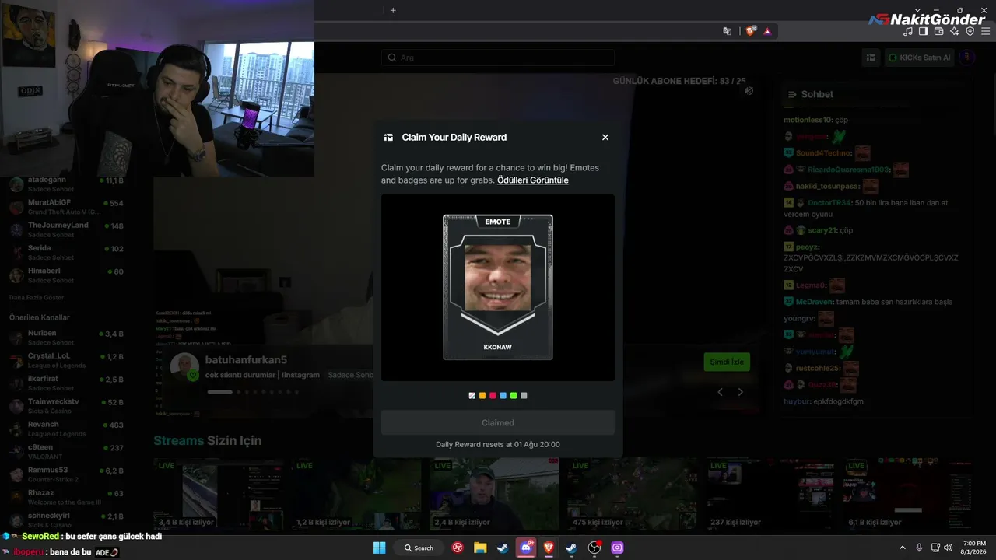Open stream thumbnail with 6,1 B viewers
This screenshot has width=996, height=560.
908,494
